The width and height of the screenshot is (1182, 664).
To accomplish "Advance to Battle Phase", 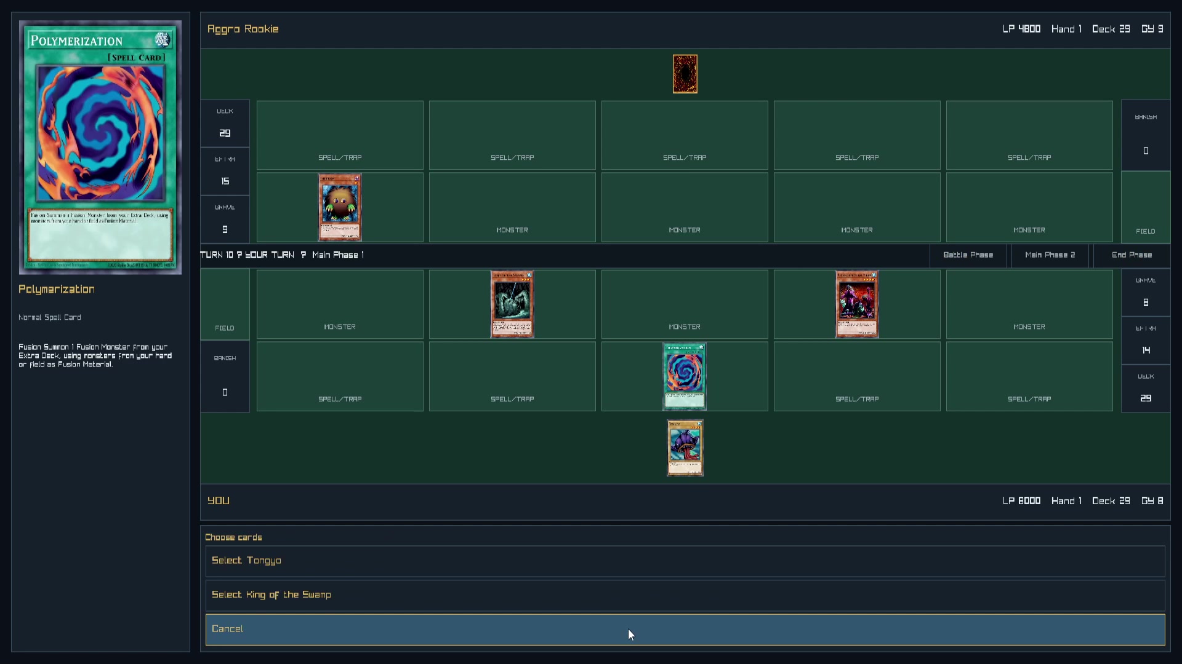I will pos(968,255).
